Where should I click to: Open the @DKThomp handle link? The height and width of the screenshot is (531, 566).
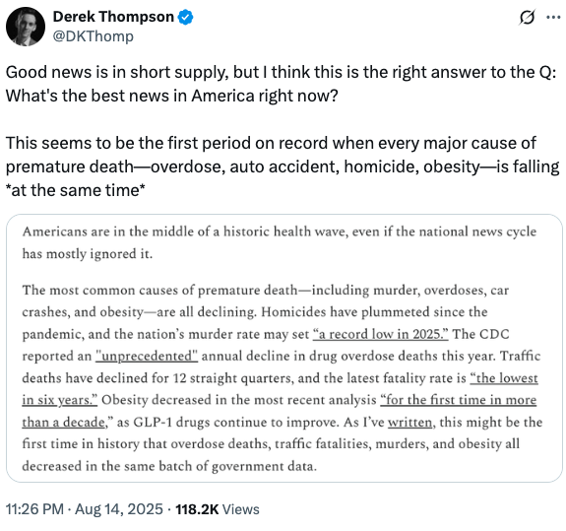click(x=94, y=36)
